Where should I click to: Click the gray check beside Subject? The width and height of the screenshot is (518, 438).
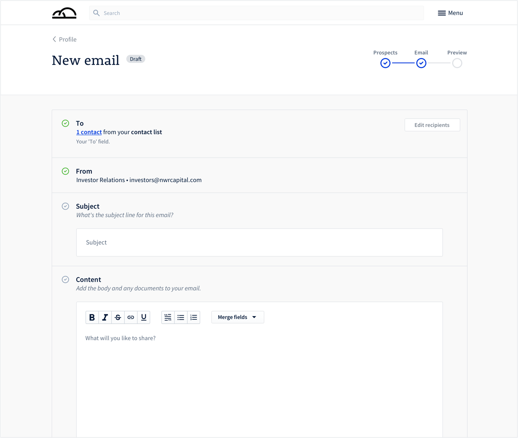click(65, 206)
